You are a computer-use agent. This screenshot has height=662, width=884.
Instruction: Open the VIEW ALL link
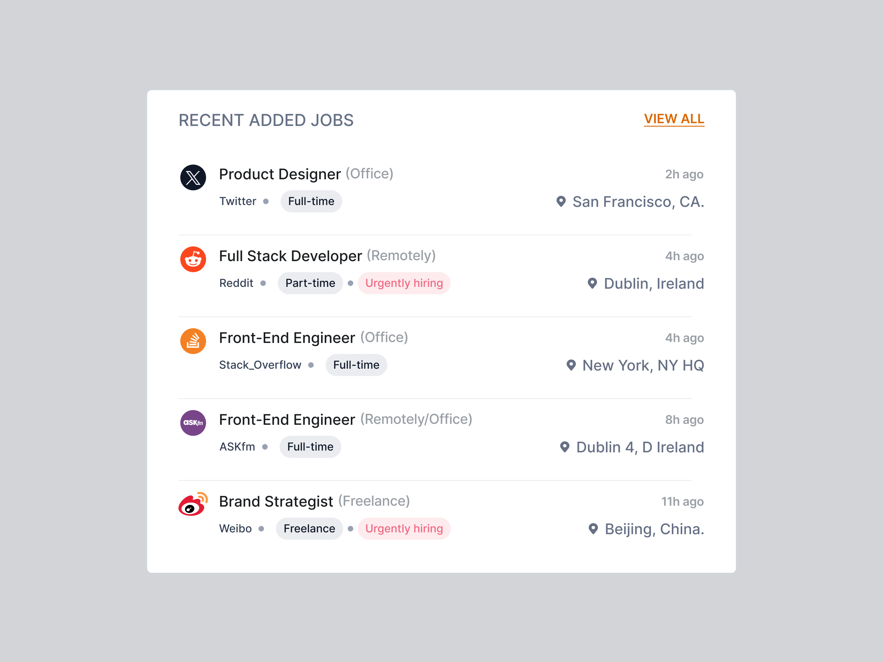pyautogui.click(x=674, y=119)
